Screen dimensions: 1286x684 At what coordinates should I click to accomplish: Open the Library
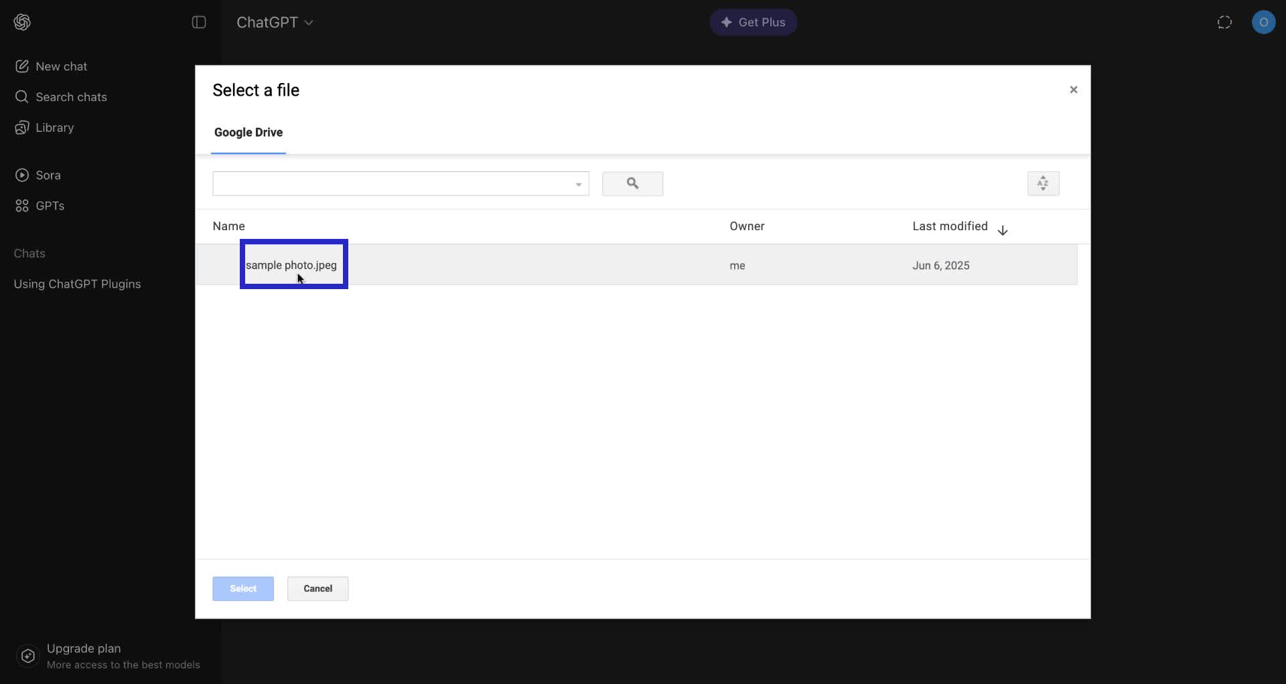pyautogui.click(x=55, y=128)
